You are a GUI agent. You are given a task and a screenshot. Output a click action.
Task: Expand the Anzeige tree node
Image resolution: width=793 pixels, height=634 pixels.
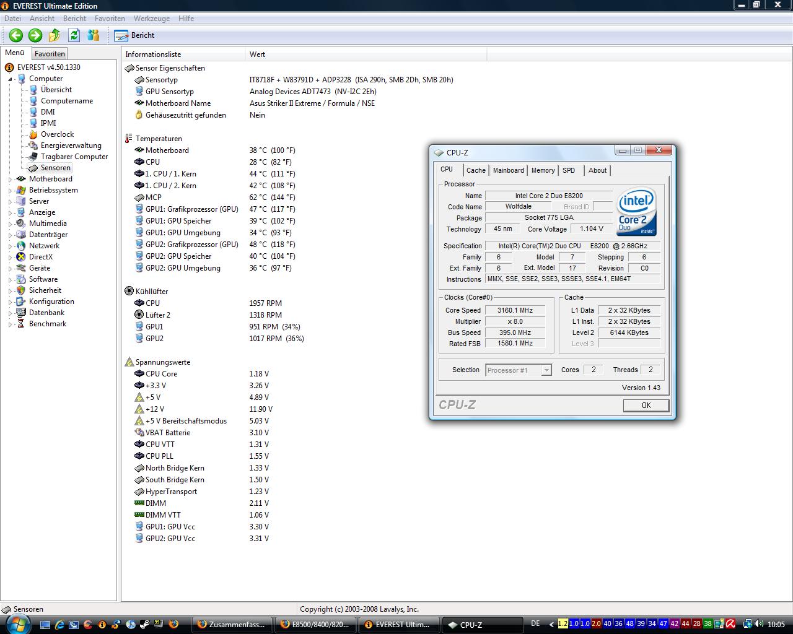pos(11,213)
